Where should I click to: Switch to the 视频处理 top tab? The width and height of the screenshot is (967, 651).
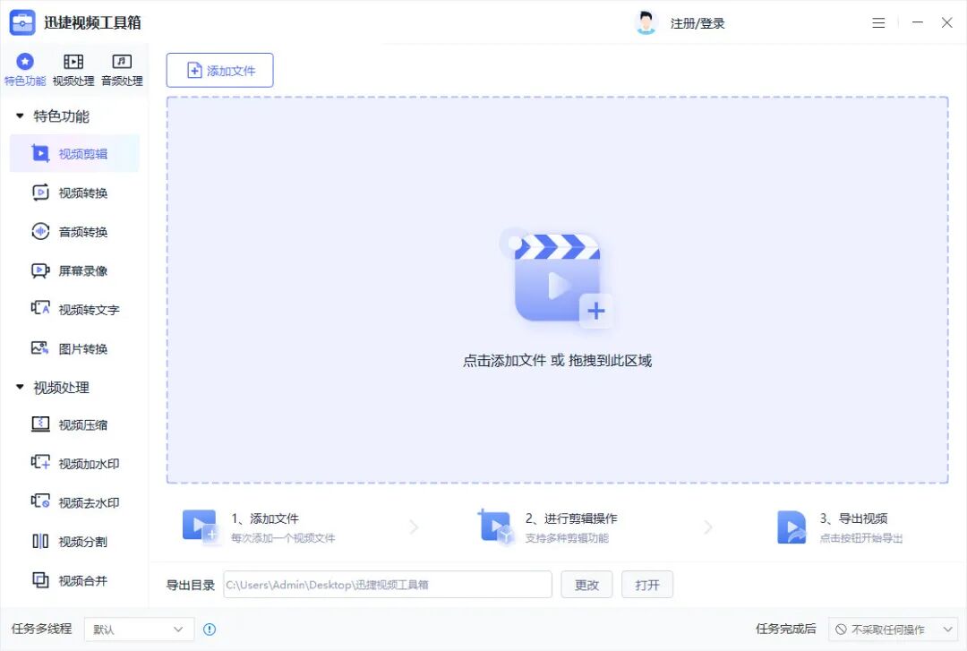coord(73,69)
